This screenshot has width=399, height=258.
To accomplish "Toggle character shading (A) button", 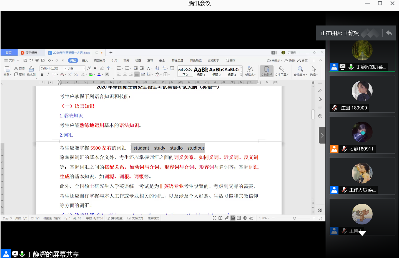I will [107, 74].
